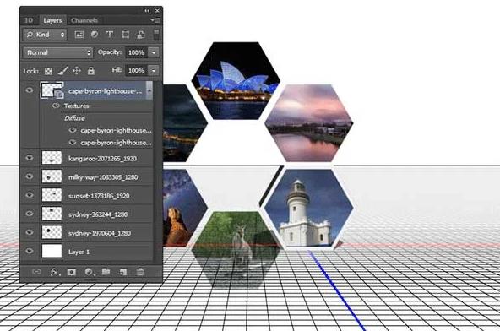Filter layers by pixel layer icon
Image resolution: width=500 pixels, height=331 pixels.
[79, 35]
